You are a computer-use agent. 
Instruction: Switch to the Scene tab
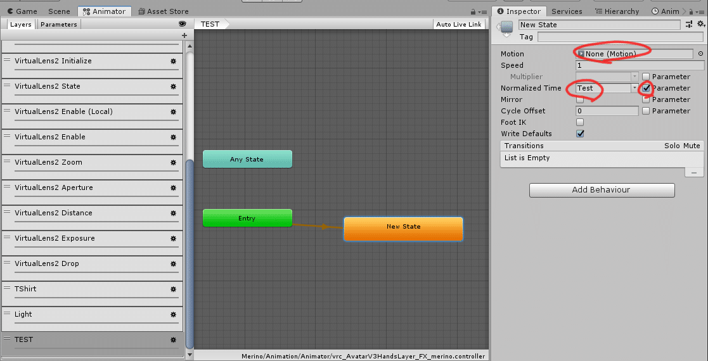(x=59, y=11)
